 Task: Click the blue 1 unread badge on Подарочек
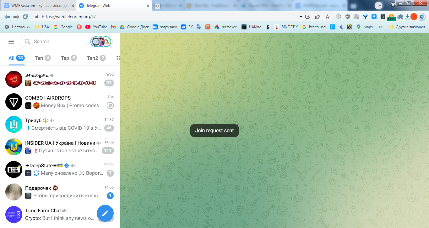pos(110,196)
